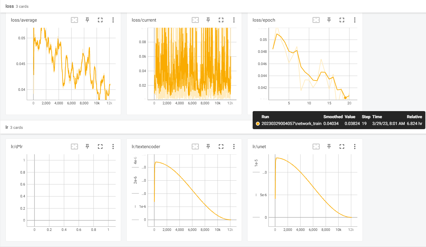
Task: Pin the loss/current card
Action: [x=208, y=20]
